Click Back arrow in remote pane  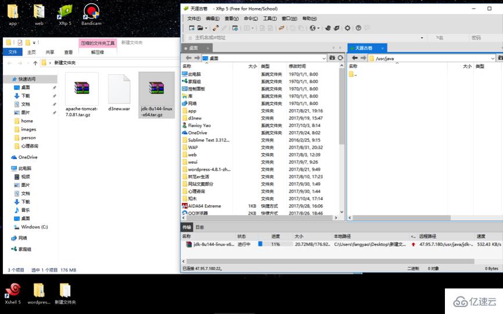coord(354,58)
